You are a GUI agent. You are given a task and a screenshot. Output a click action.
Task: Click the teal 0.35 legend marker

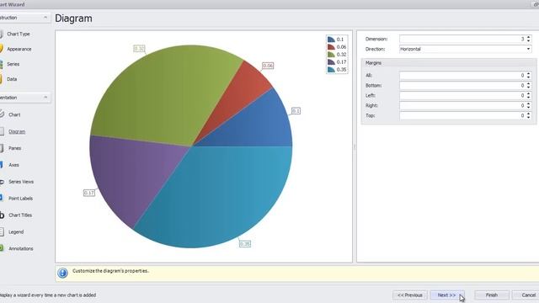pyautogui.click(x=331, y=70)
